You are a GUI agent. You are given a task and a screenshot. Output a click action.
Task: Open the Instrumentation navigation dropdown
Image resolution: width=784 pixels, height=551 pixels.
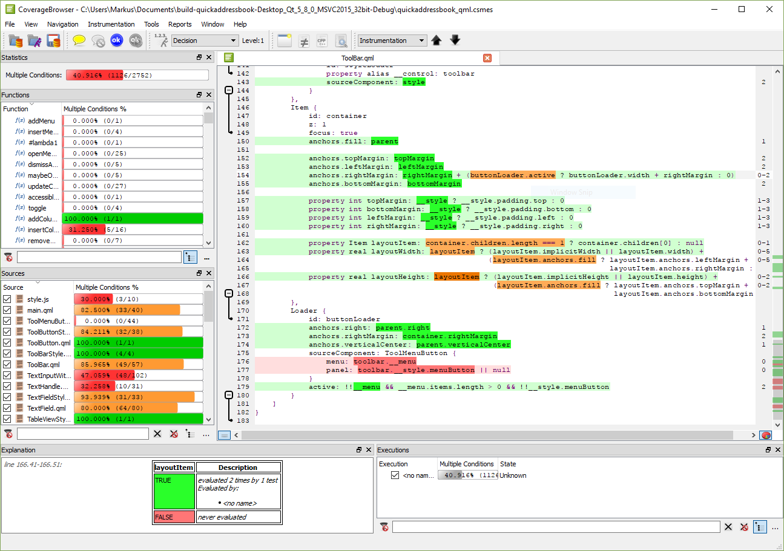point(392,41)
